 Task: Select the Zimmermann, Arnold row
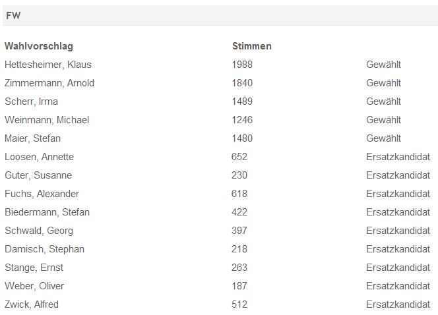[x=220, y=83]
